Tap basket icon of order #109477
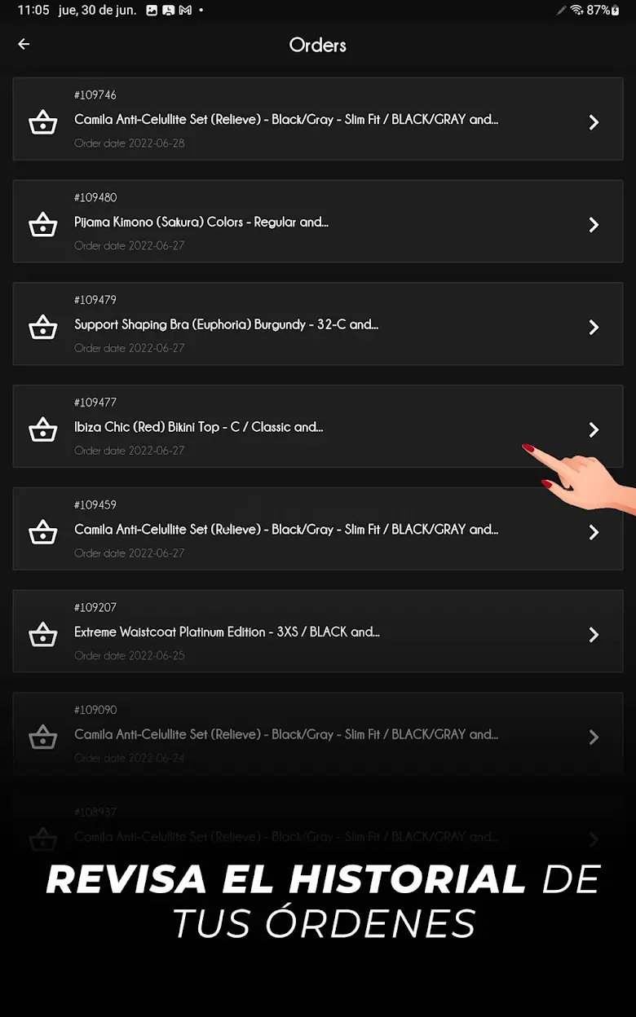The image size is (636, 1017). pyautogui.click(x=42, y=429)
